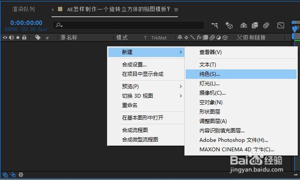Toggle hide shy layers icon
300x180 pixels.
coord(244,25)
